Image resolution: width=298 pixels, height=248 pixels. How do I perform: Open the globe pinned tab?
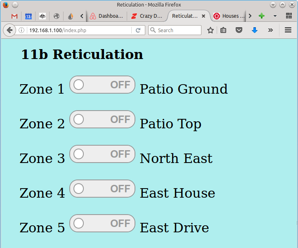pos(56,16)
